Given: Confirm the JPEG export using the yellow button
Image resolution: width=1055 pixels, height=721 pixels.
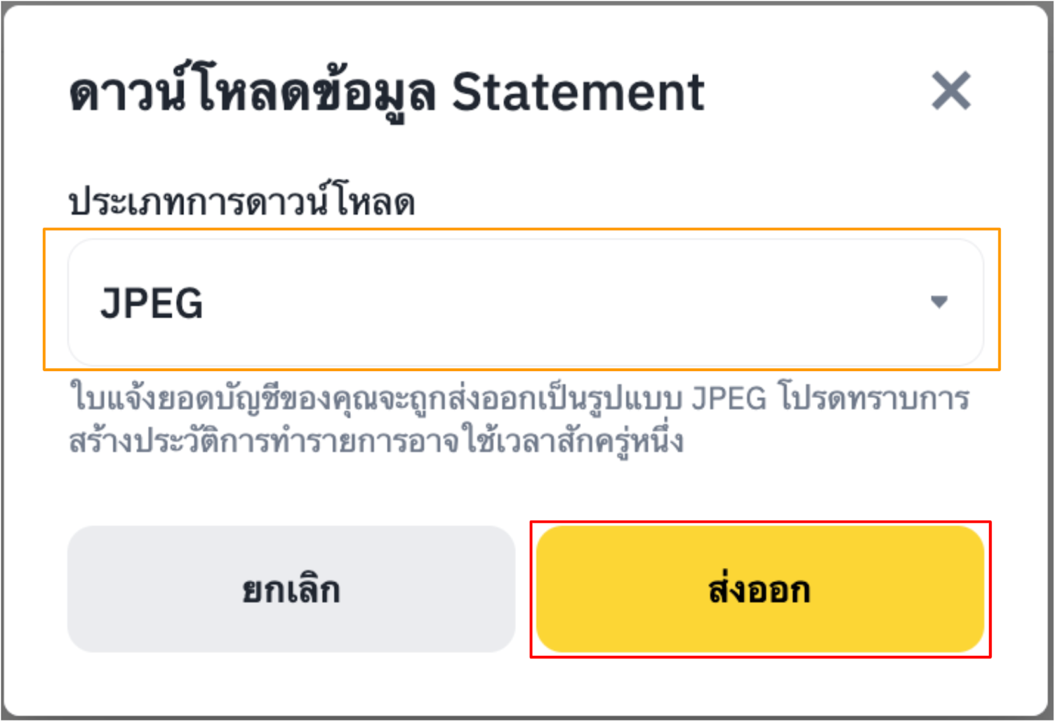Looking at the screenshot, I should coord(760,589).
